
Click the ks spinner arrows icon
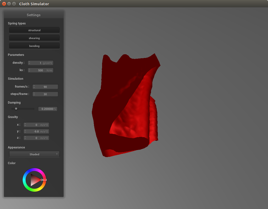coord(30,70)
